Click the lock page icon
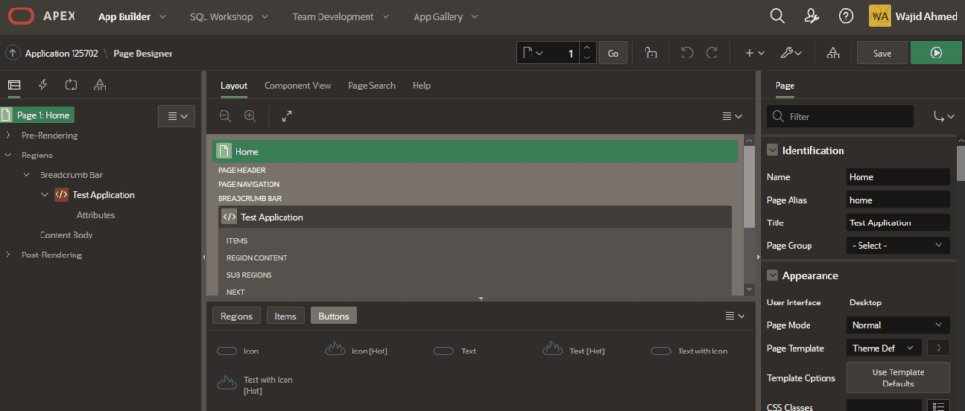The height and width of the screenshot is (411, 965). pos(650,54)
